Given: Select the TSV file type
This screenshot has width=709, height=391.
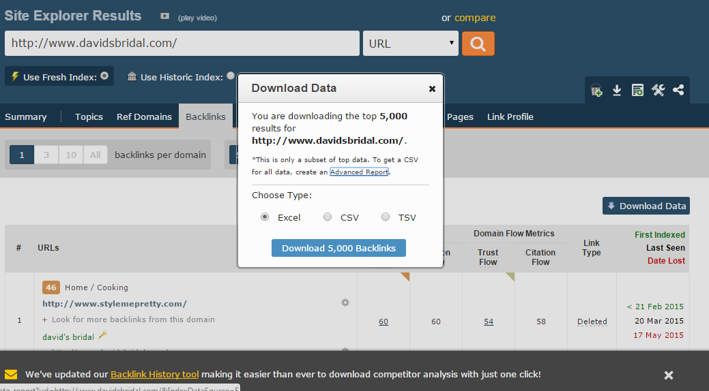Looking at the screenshot, I should tap(386, 217).
